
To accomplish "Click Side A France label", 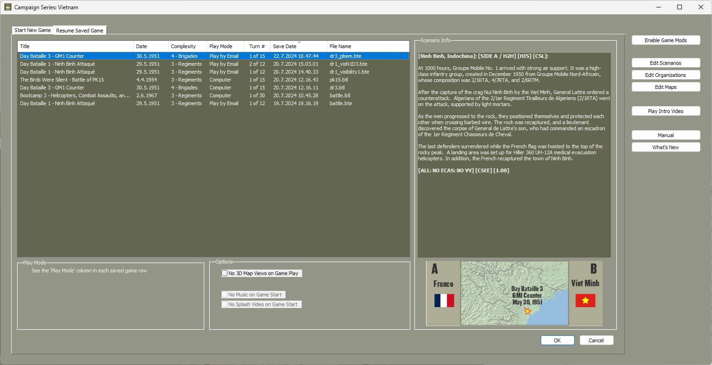I will tap(443, 284).
